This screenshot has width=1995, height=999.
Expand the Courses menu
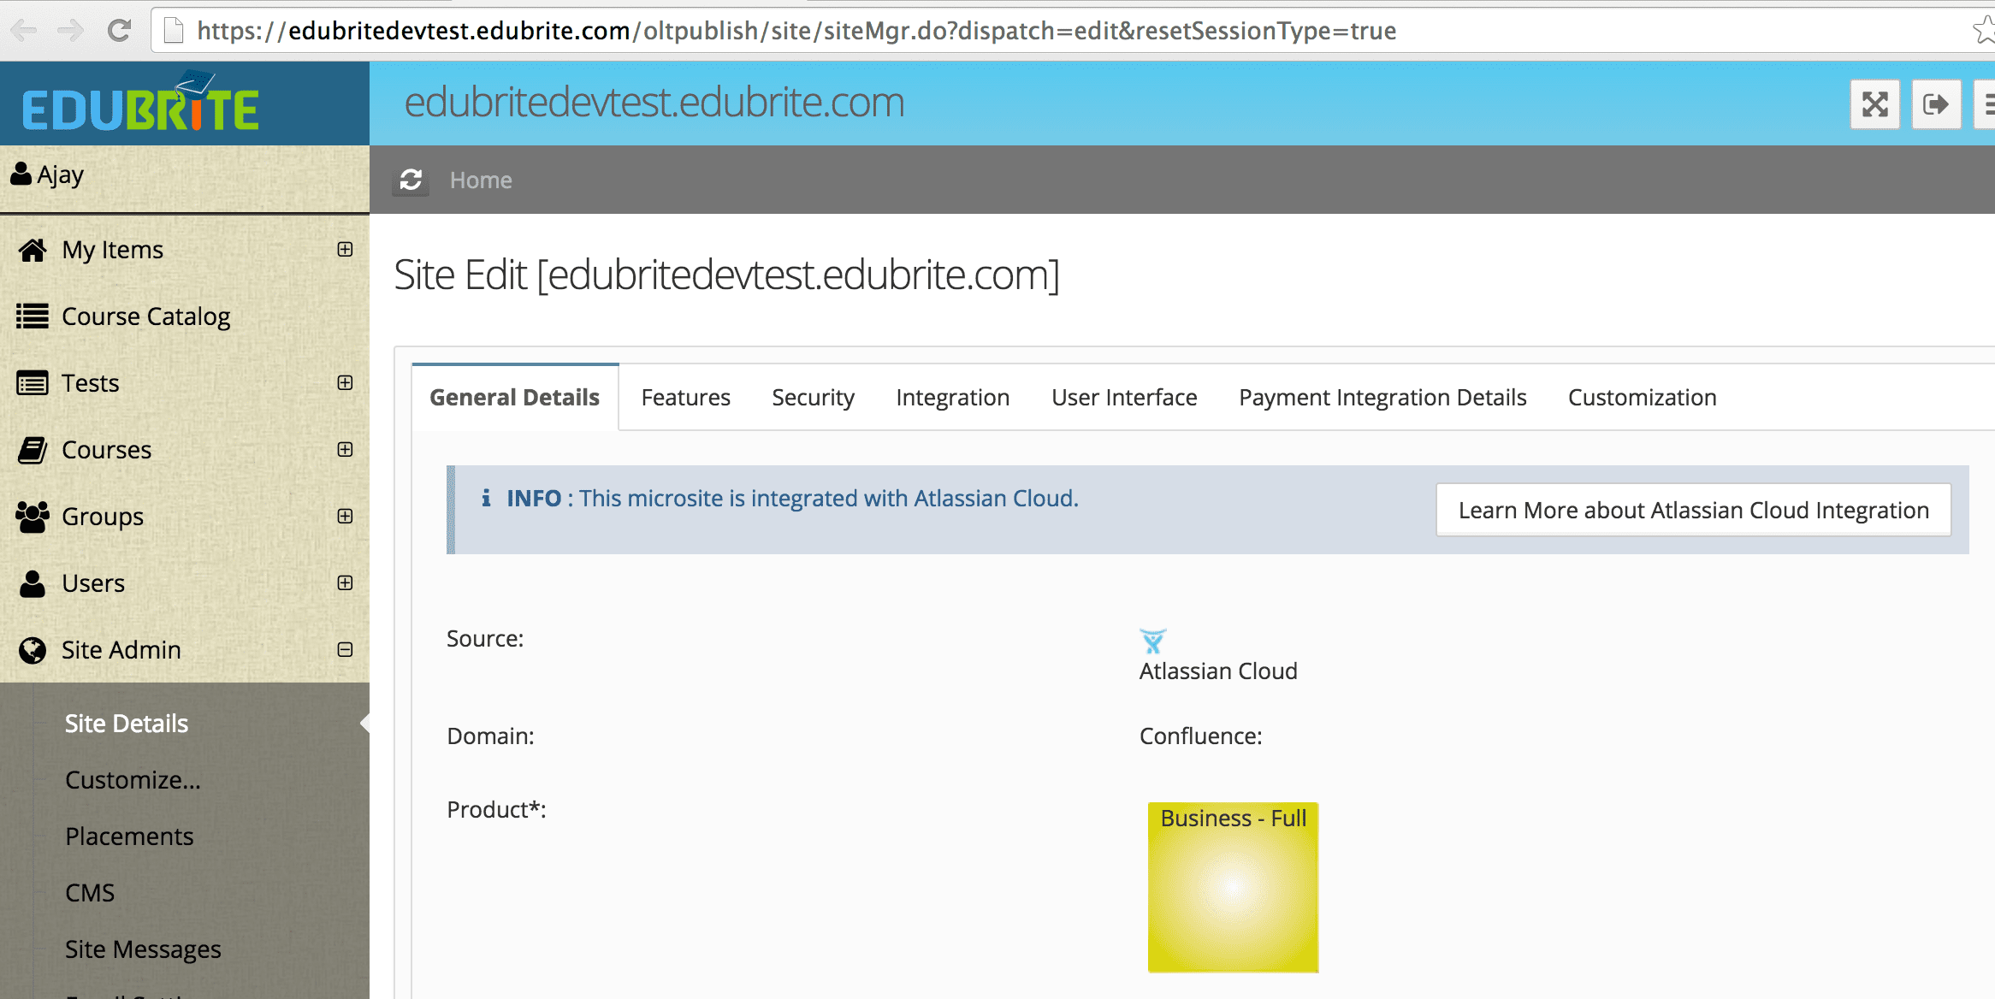coord(345,449)
